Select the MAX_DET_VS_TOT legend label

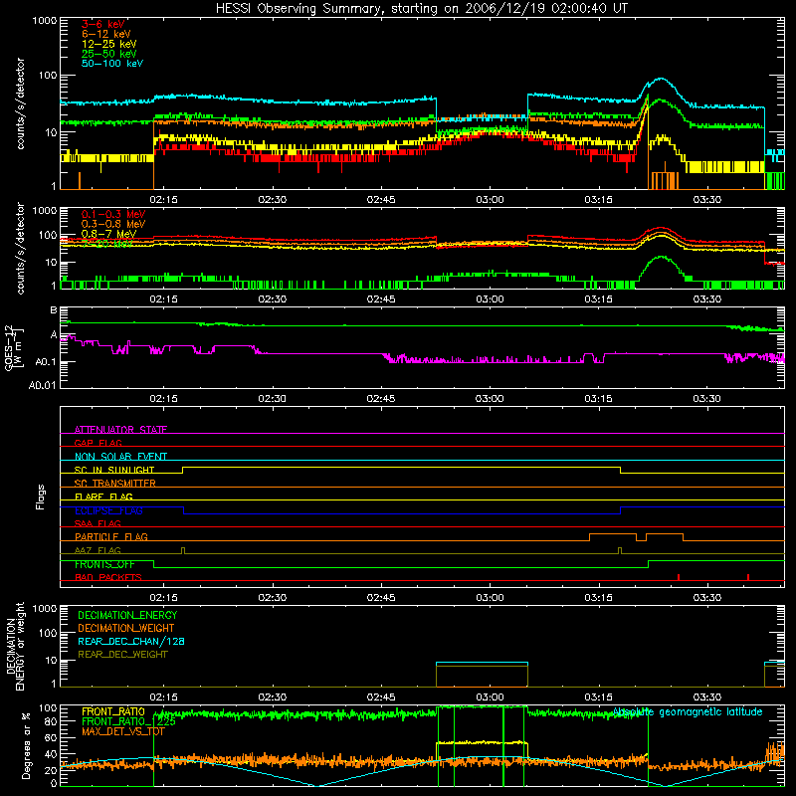pyautogui.click(x=122, y=731)
